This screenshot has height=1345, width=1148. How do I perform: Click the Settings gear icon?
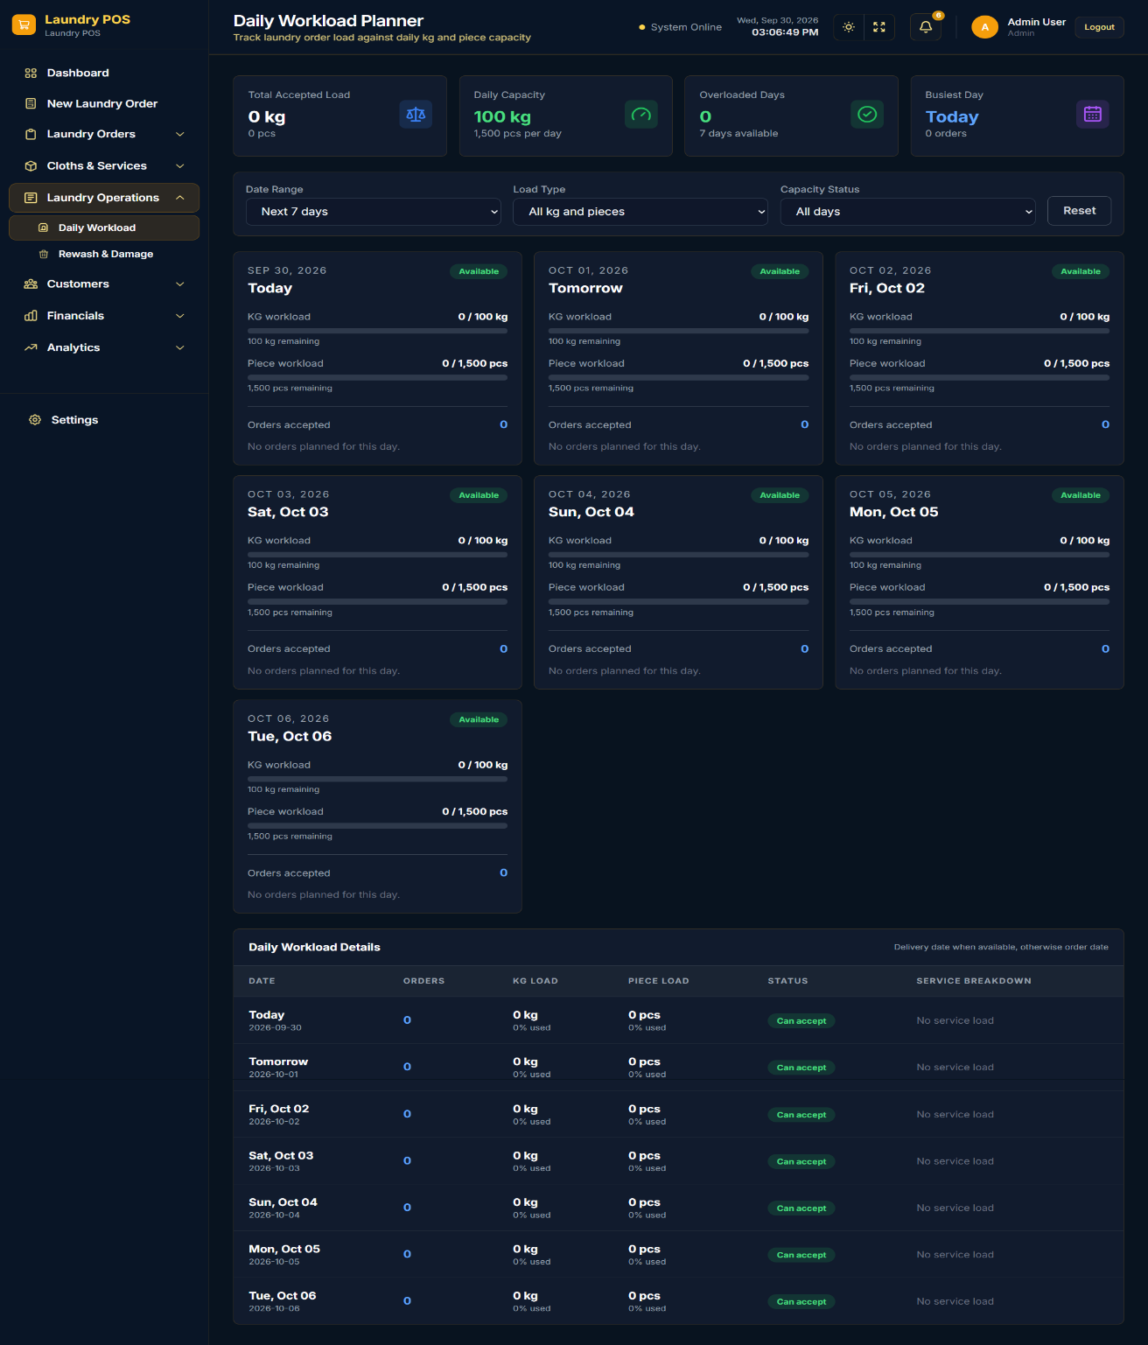[35, 420]
